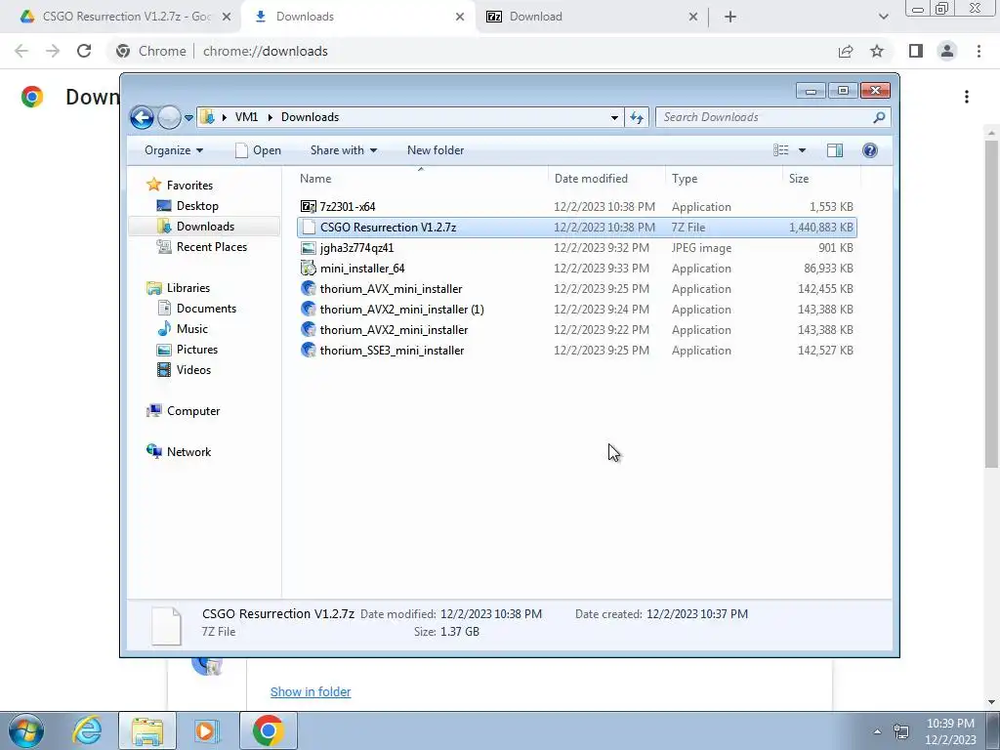Open the Chrome three-dot menu
This screenshot has height=750, width=1000.
979,51
